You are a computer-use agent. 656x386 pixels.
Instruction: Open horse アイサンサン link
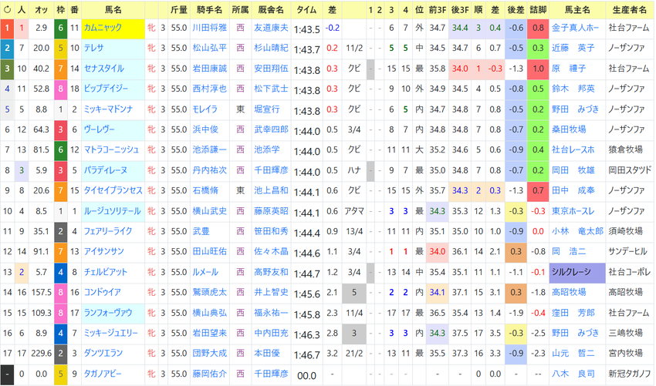pos(103,251)
